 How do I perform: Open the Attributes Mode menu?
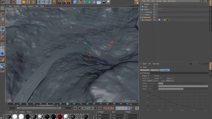[x=144, y=64]
